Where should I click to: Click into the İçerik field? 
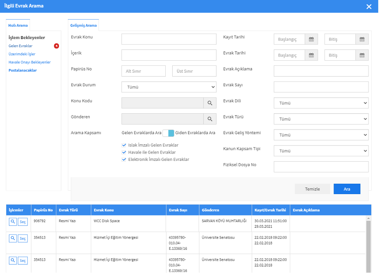[x=169, y=55]
